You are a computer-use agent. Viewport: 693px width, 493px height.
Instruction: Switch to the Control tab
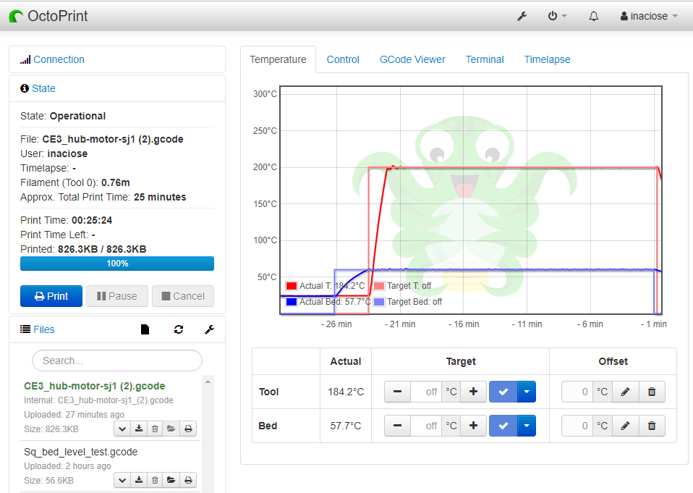(343, 59)
